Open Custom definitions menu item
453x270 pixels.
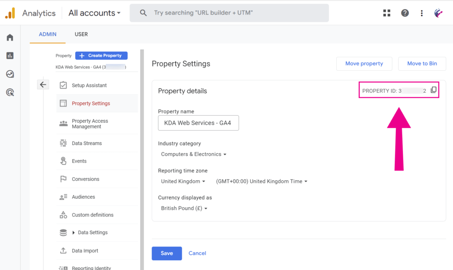pyautogui.click(x=97, y=215)
